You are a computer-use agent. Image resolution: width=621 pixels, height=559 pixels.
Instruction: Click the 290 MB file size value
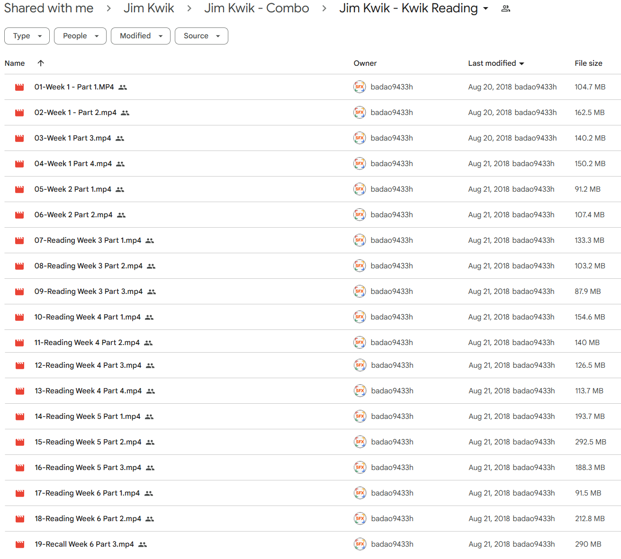[588, 544]
